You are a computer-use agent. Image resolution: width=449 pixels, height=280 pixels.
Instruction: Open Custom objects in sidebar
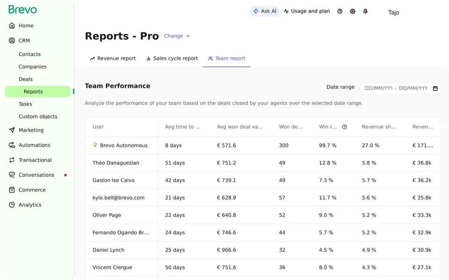pyautogui.click(x=38, y=117)
